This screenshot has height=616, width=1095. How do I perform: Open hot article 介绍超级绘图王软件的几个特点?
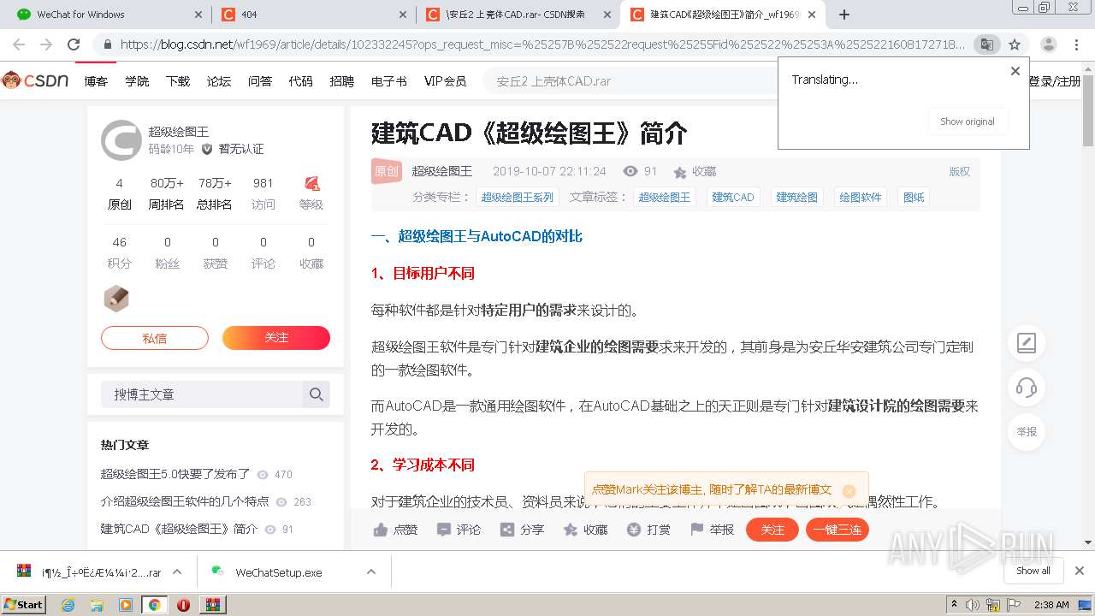[x=185, y=501]
